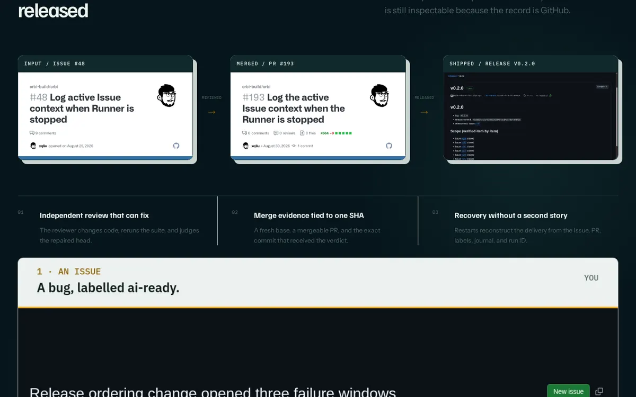Click the large avatar on Issue #48 card
The image size is (636, 397).
pos(166,96)
